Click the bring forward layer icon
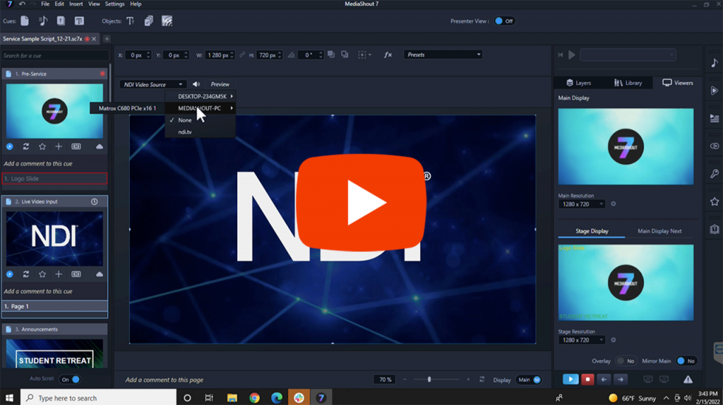Image resolution: width=723 pixels, height=405 pixels. (x=331, y=54)
